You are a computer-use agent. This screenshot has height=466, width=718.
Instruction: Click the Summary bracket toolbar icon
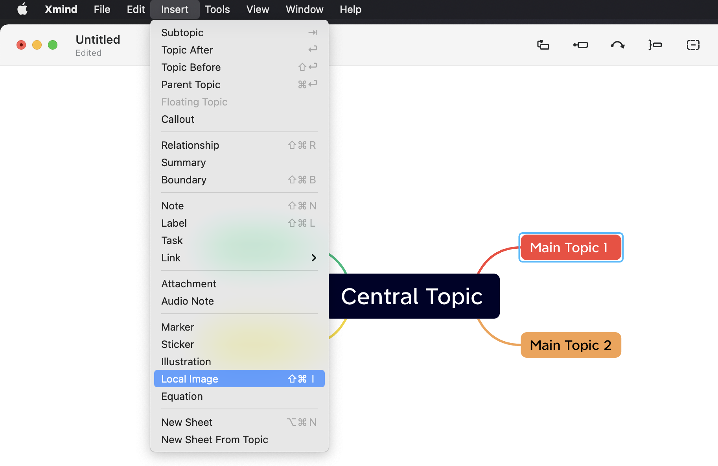pyautogui.click(x=655, y=45)
